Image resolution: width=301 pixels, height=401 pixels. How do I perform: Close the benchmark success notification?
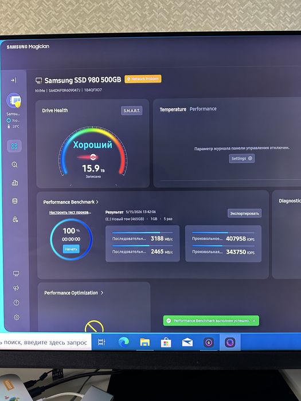(254, 320)
